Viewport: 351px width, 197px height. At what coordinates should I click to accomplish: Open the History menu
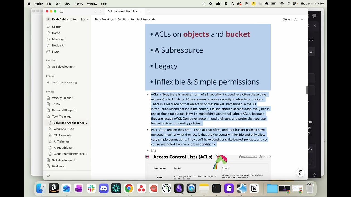pyautogui.click(x=79, y=4)
